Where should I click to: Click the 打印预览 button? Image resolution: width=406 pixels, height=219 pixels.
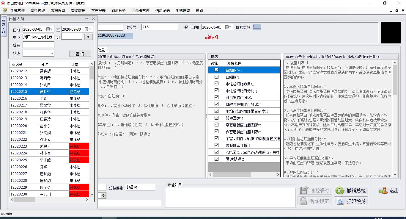tap(352, 201)
